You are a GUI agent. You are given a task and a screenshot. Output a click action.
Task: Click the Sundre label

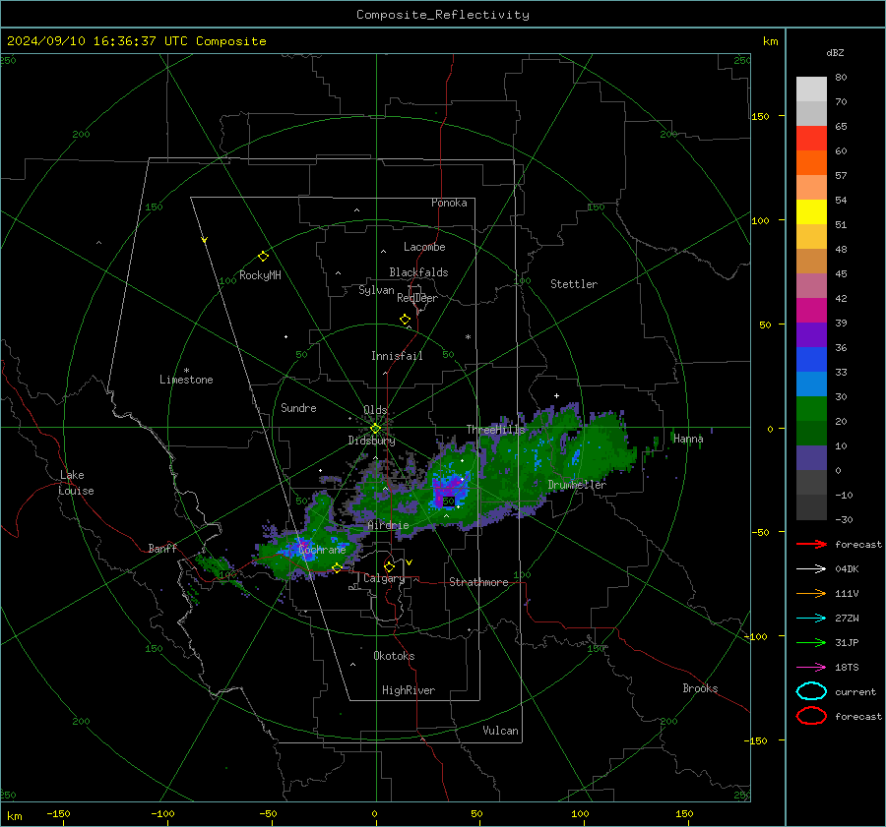click(298, 408)
